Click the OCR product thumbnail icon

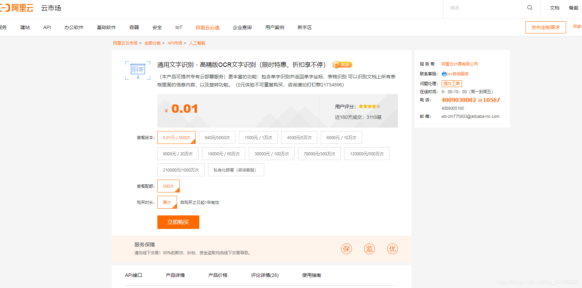138,70
